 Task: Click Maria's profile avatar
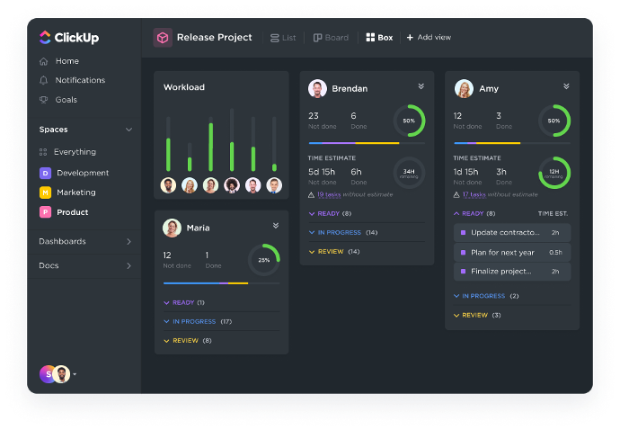click(172, 228)
